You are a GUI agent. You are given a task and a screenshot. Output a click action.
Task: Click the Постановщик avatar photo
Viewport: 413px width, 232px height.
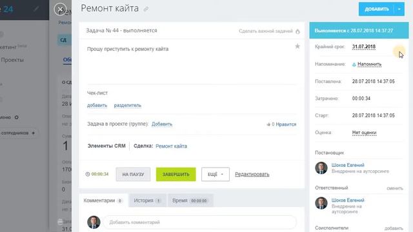[x=321, y=168]
